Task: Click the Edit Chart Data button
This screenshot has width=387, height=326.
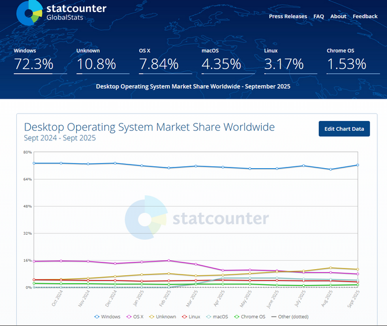Action: pyautogui.click(x=344, y=129)
